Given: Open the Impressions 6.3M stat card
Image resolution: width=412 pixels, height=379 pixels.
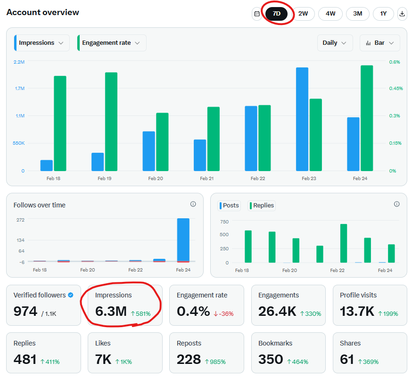Looking at the screenshot, I should point(125,305).
